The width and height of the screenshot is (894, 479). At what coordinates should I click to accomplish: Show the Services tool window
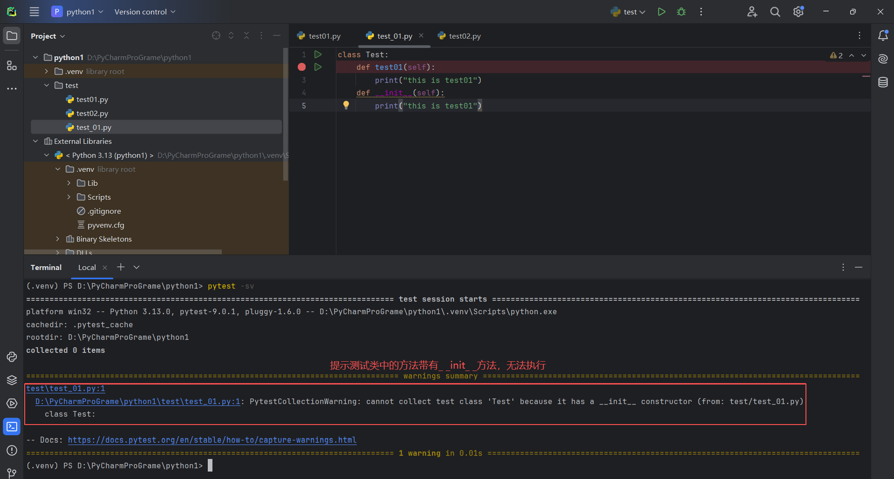point(12,403)
